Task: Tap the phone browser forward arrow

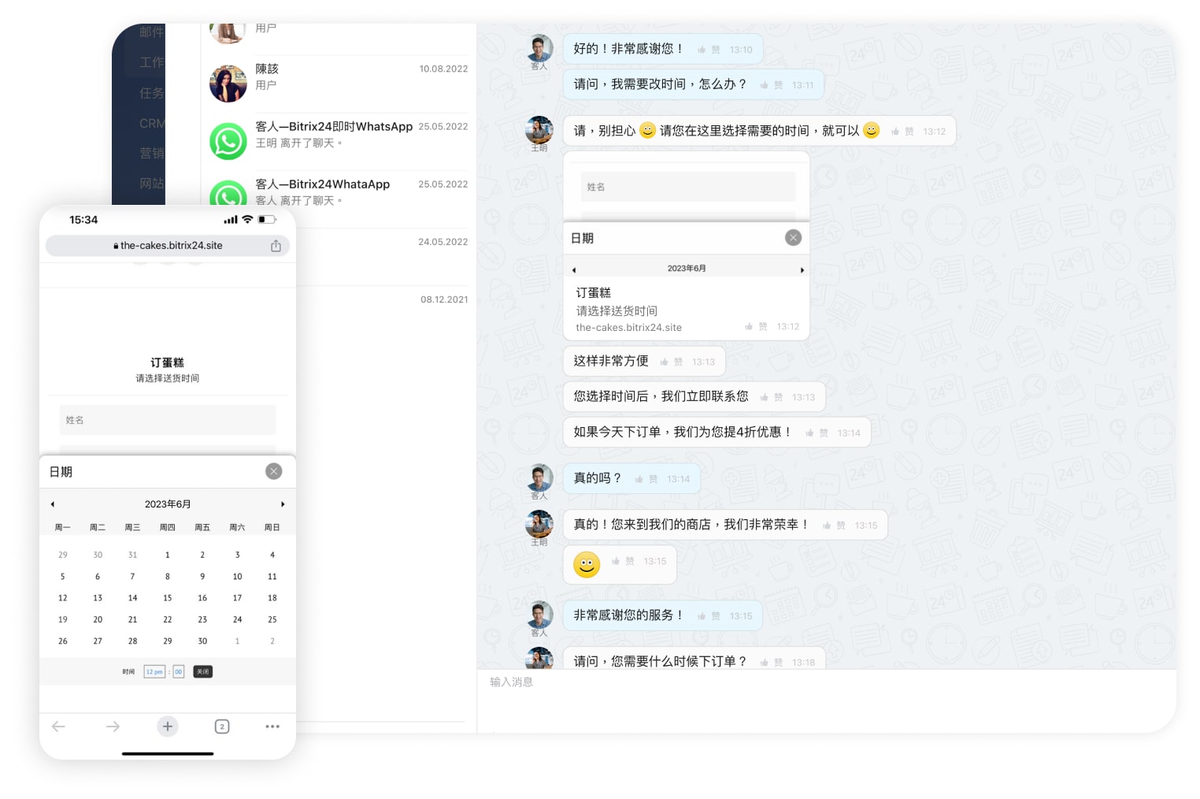Action: [113, 727]
